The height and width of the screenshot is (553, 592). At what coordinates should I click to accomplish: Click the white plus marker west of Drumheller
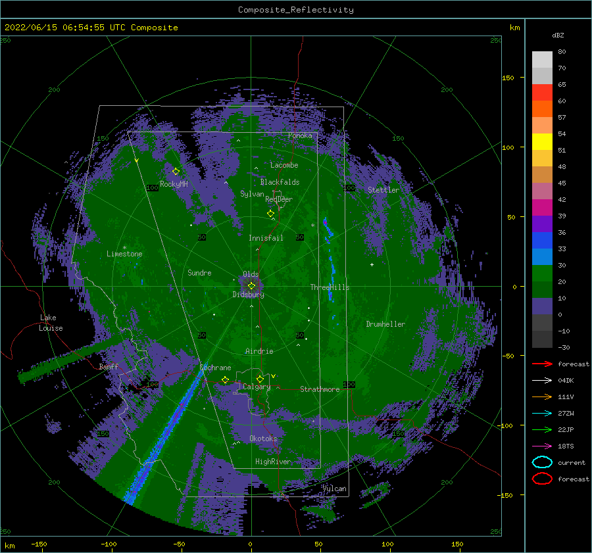point(372,264)
